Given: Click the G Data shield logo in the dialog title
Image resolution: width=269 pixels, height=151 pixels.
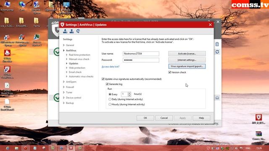Looking at the screenshot, I should (x=63, y=25).
